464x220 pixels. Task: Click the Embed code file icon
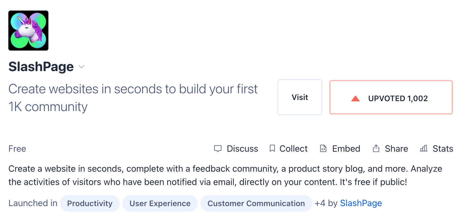pyautogui.click(x=323, y=149)
